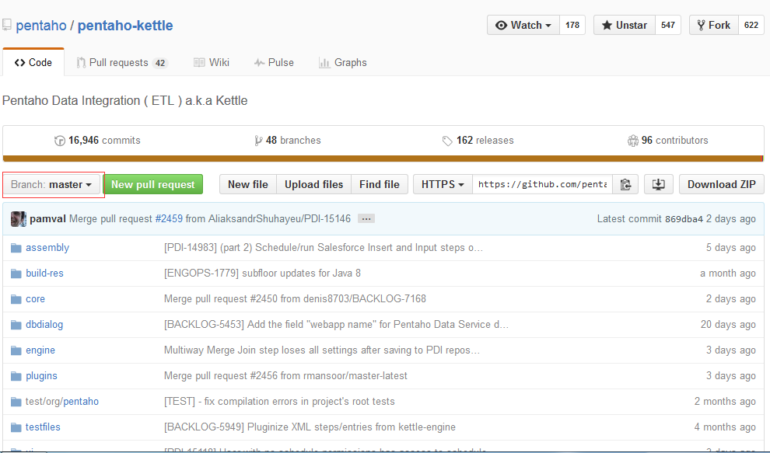Switch to the Graphs tab

tap(343, 63)
